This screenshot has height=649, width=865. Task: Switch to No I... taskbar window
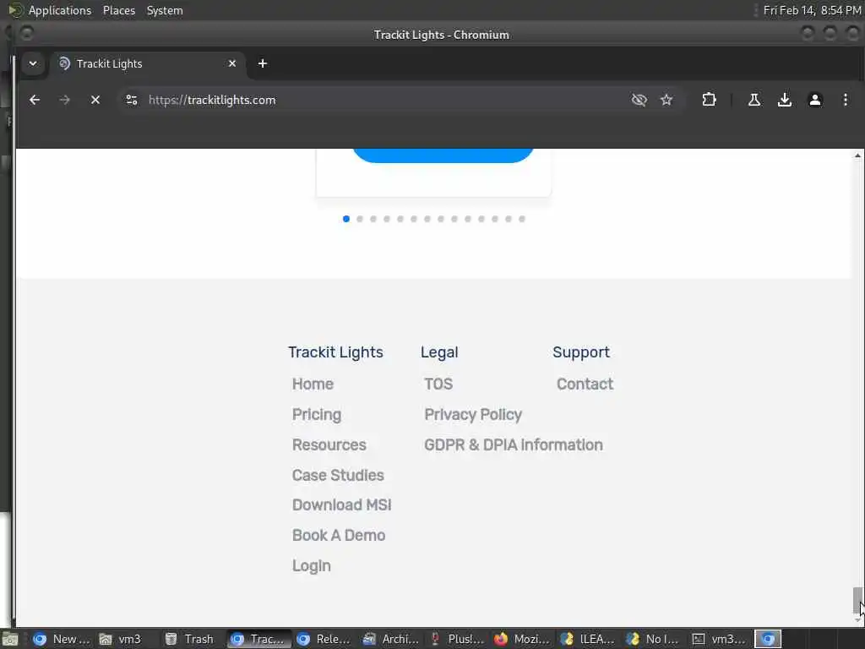tap(654, 639)
